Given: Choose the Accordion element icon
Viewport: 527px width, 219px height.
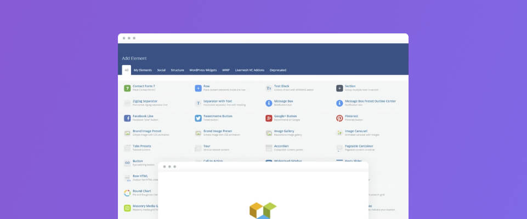Looking at the screenshot, I should pos(269,148).
